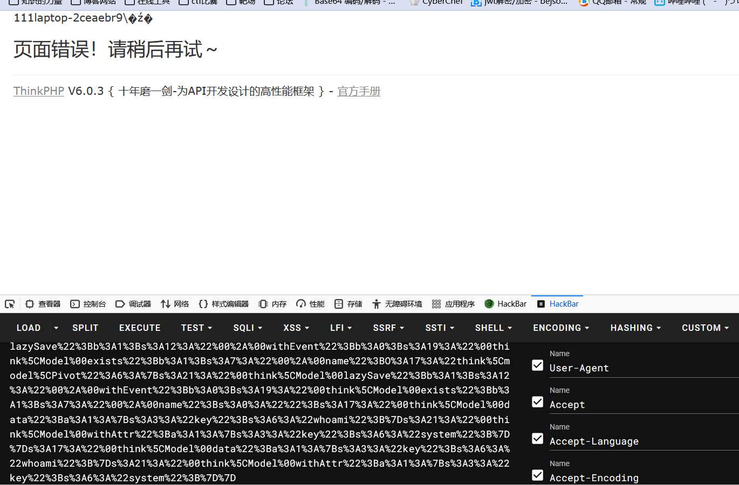The image size is (739, 485).
Task: Expand the arrow next to LOAD
Action: click(56, 328)
